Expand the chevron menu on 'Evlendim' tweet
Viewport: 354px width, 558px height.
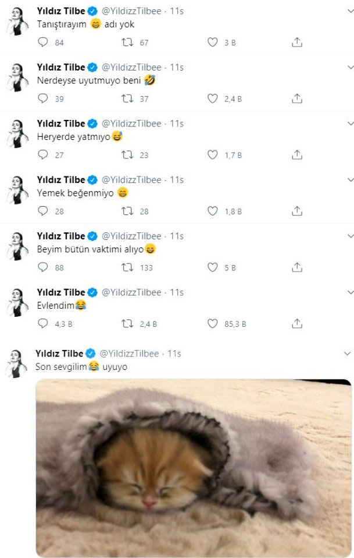point(349,292)
